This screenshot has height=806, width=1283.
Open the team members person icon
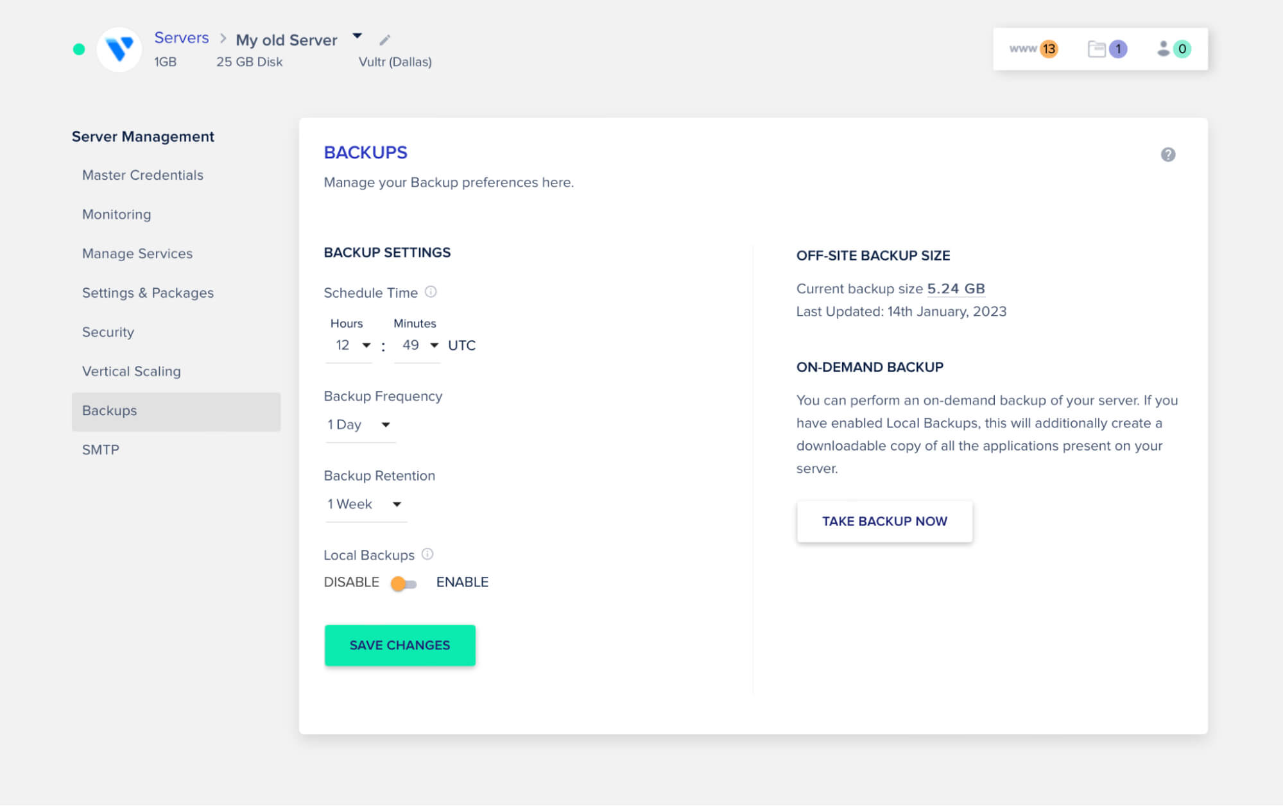click(x=1174, y=49)
